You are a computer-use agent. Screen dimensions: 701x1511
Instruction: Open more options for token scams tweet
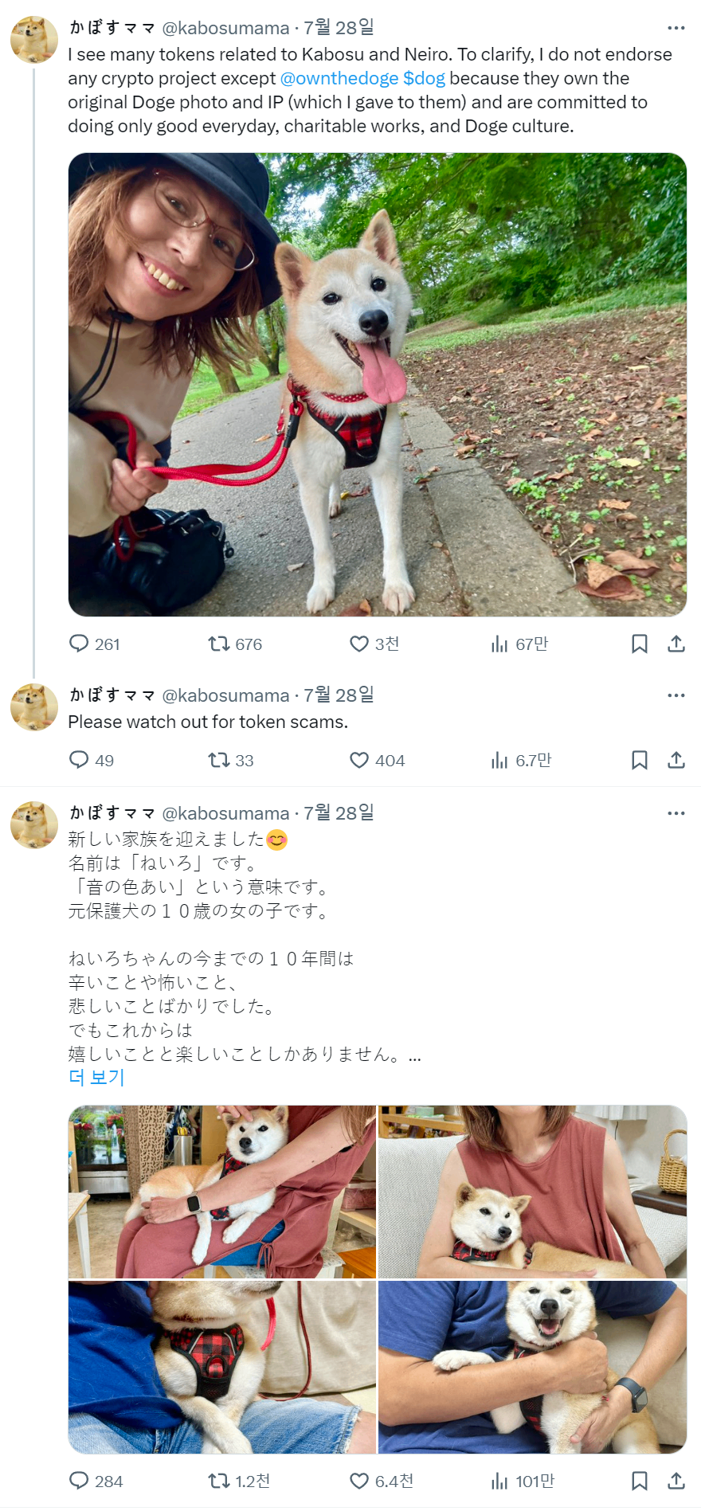pyautogui.click(x=676, y=695)
